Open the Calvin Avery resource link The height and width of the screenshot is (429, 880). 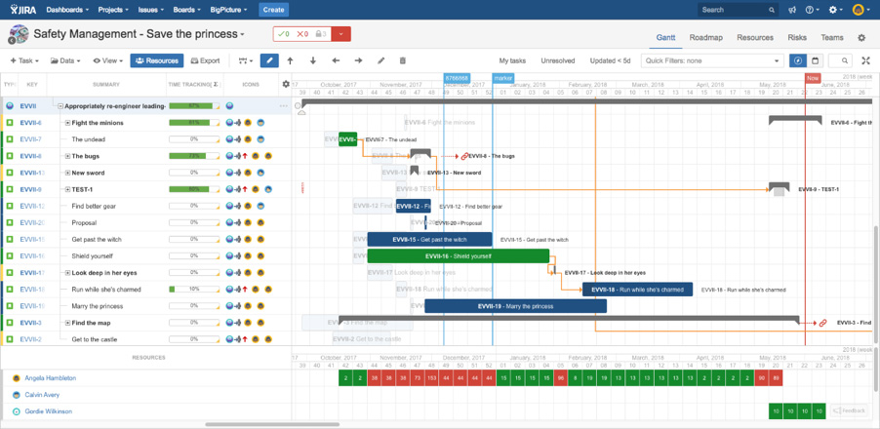44,395
